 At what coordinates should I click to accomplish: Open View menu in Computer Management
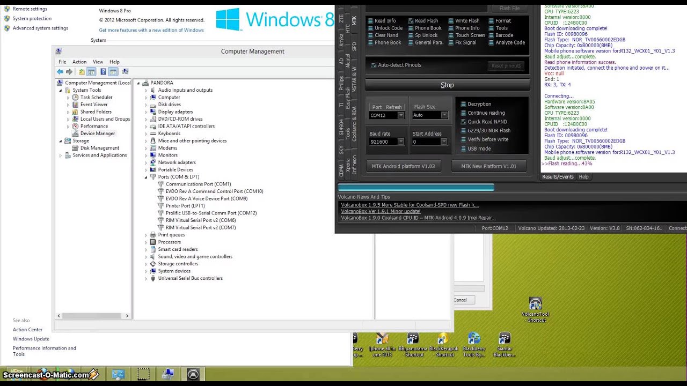98,62
